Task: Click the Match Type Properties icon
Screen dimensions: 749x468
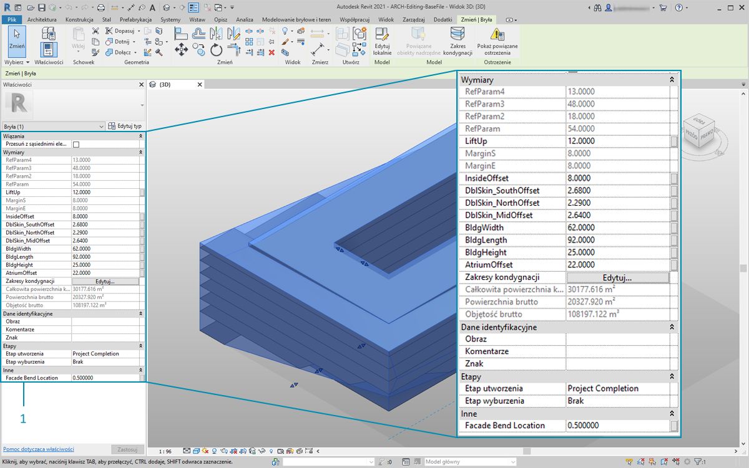Action: (95, 52)
